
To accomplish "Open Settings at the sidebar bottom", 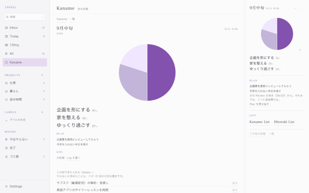I will pyautogui.click(x=25, y=186).
